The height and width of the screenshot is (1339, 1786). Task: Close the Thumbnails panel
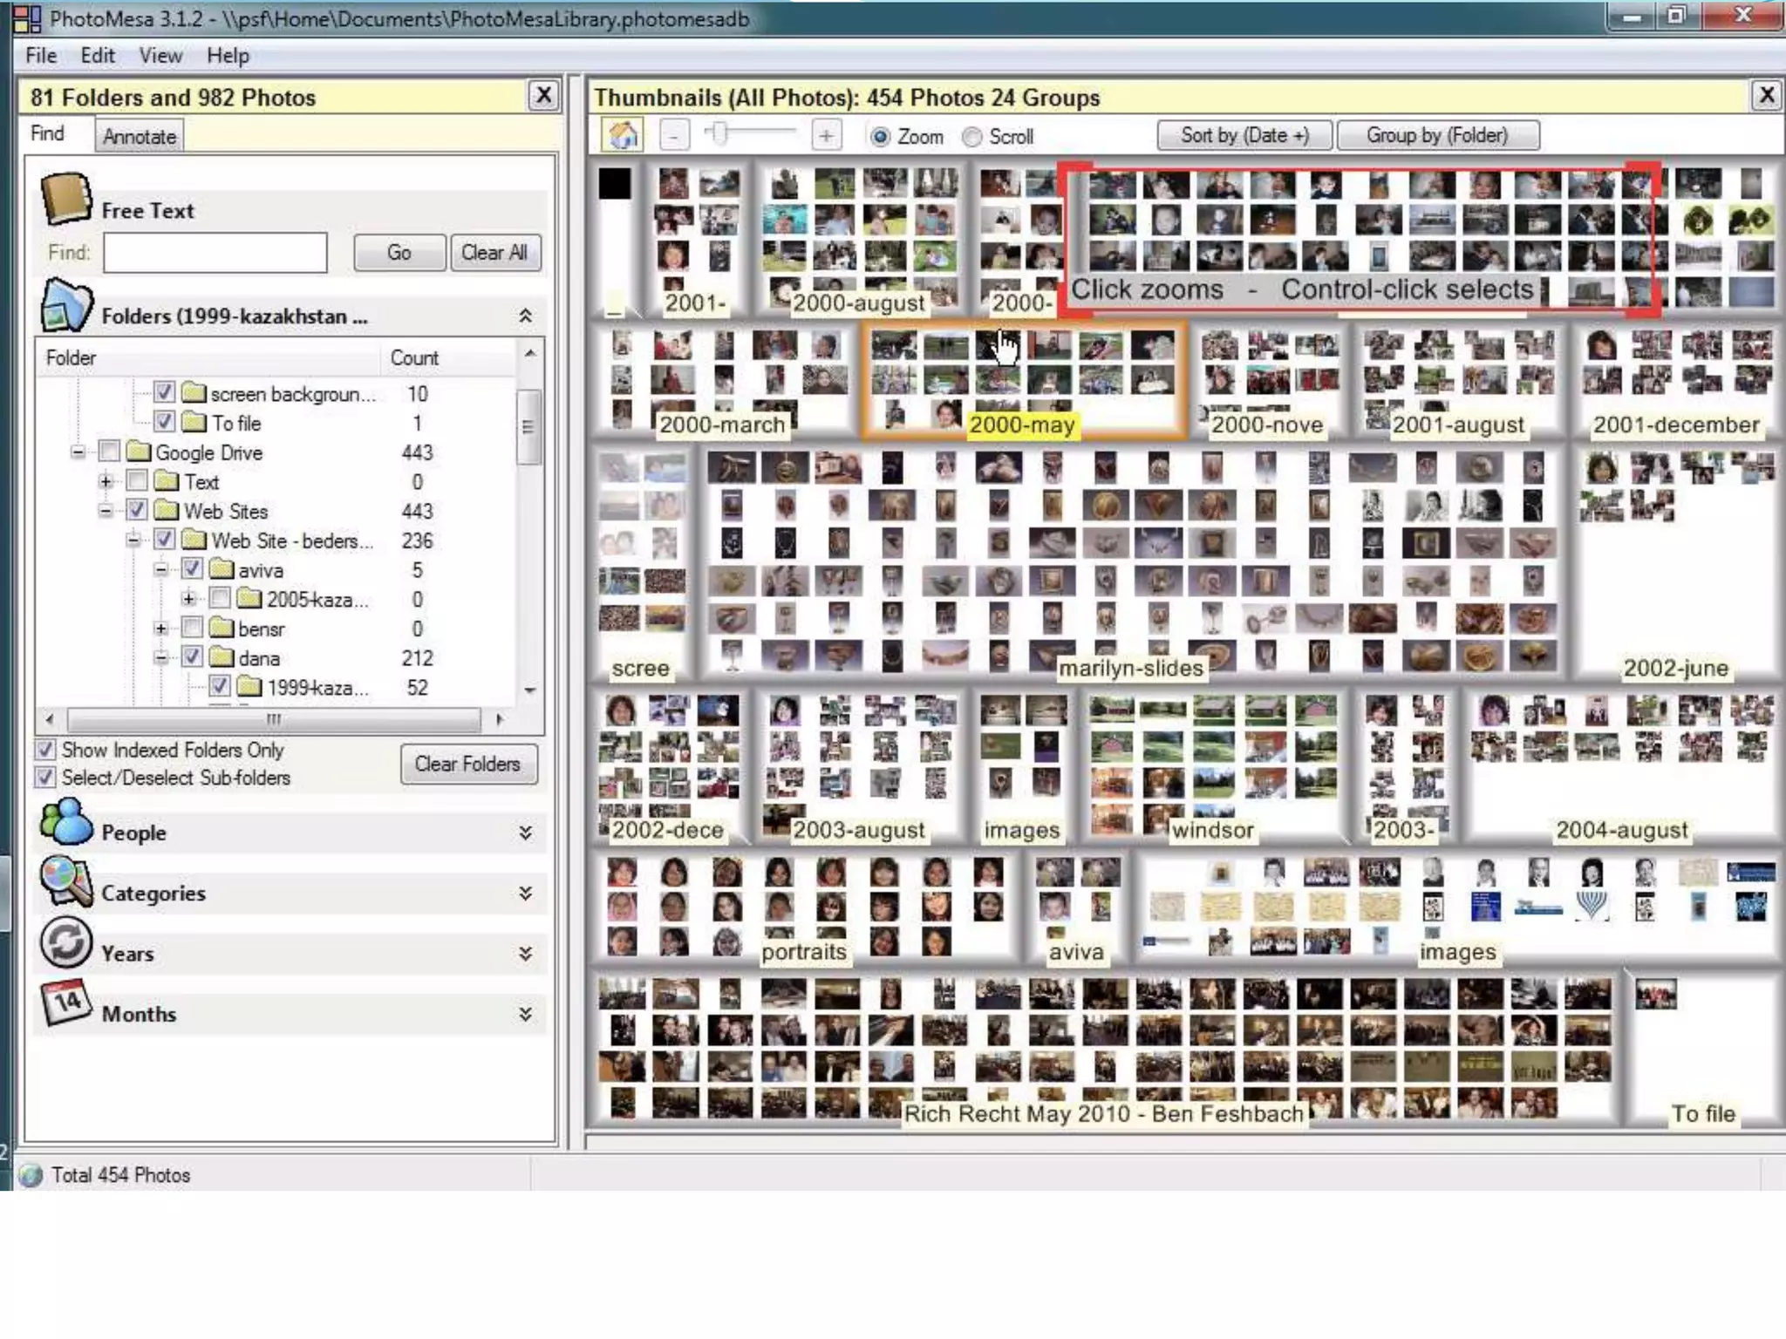point(1766,95)
